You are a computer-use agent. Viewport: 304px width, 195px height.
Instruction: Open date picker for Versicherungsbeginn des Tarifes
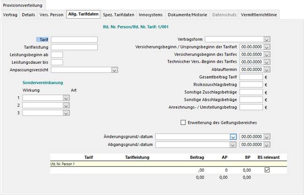[266, 55]
